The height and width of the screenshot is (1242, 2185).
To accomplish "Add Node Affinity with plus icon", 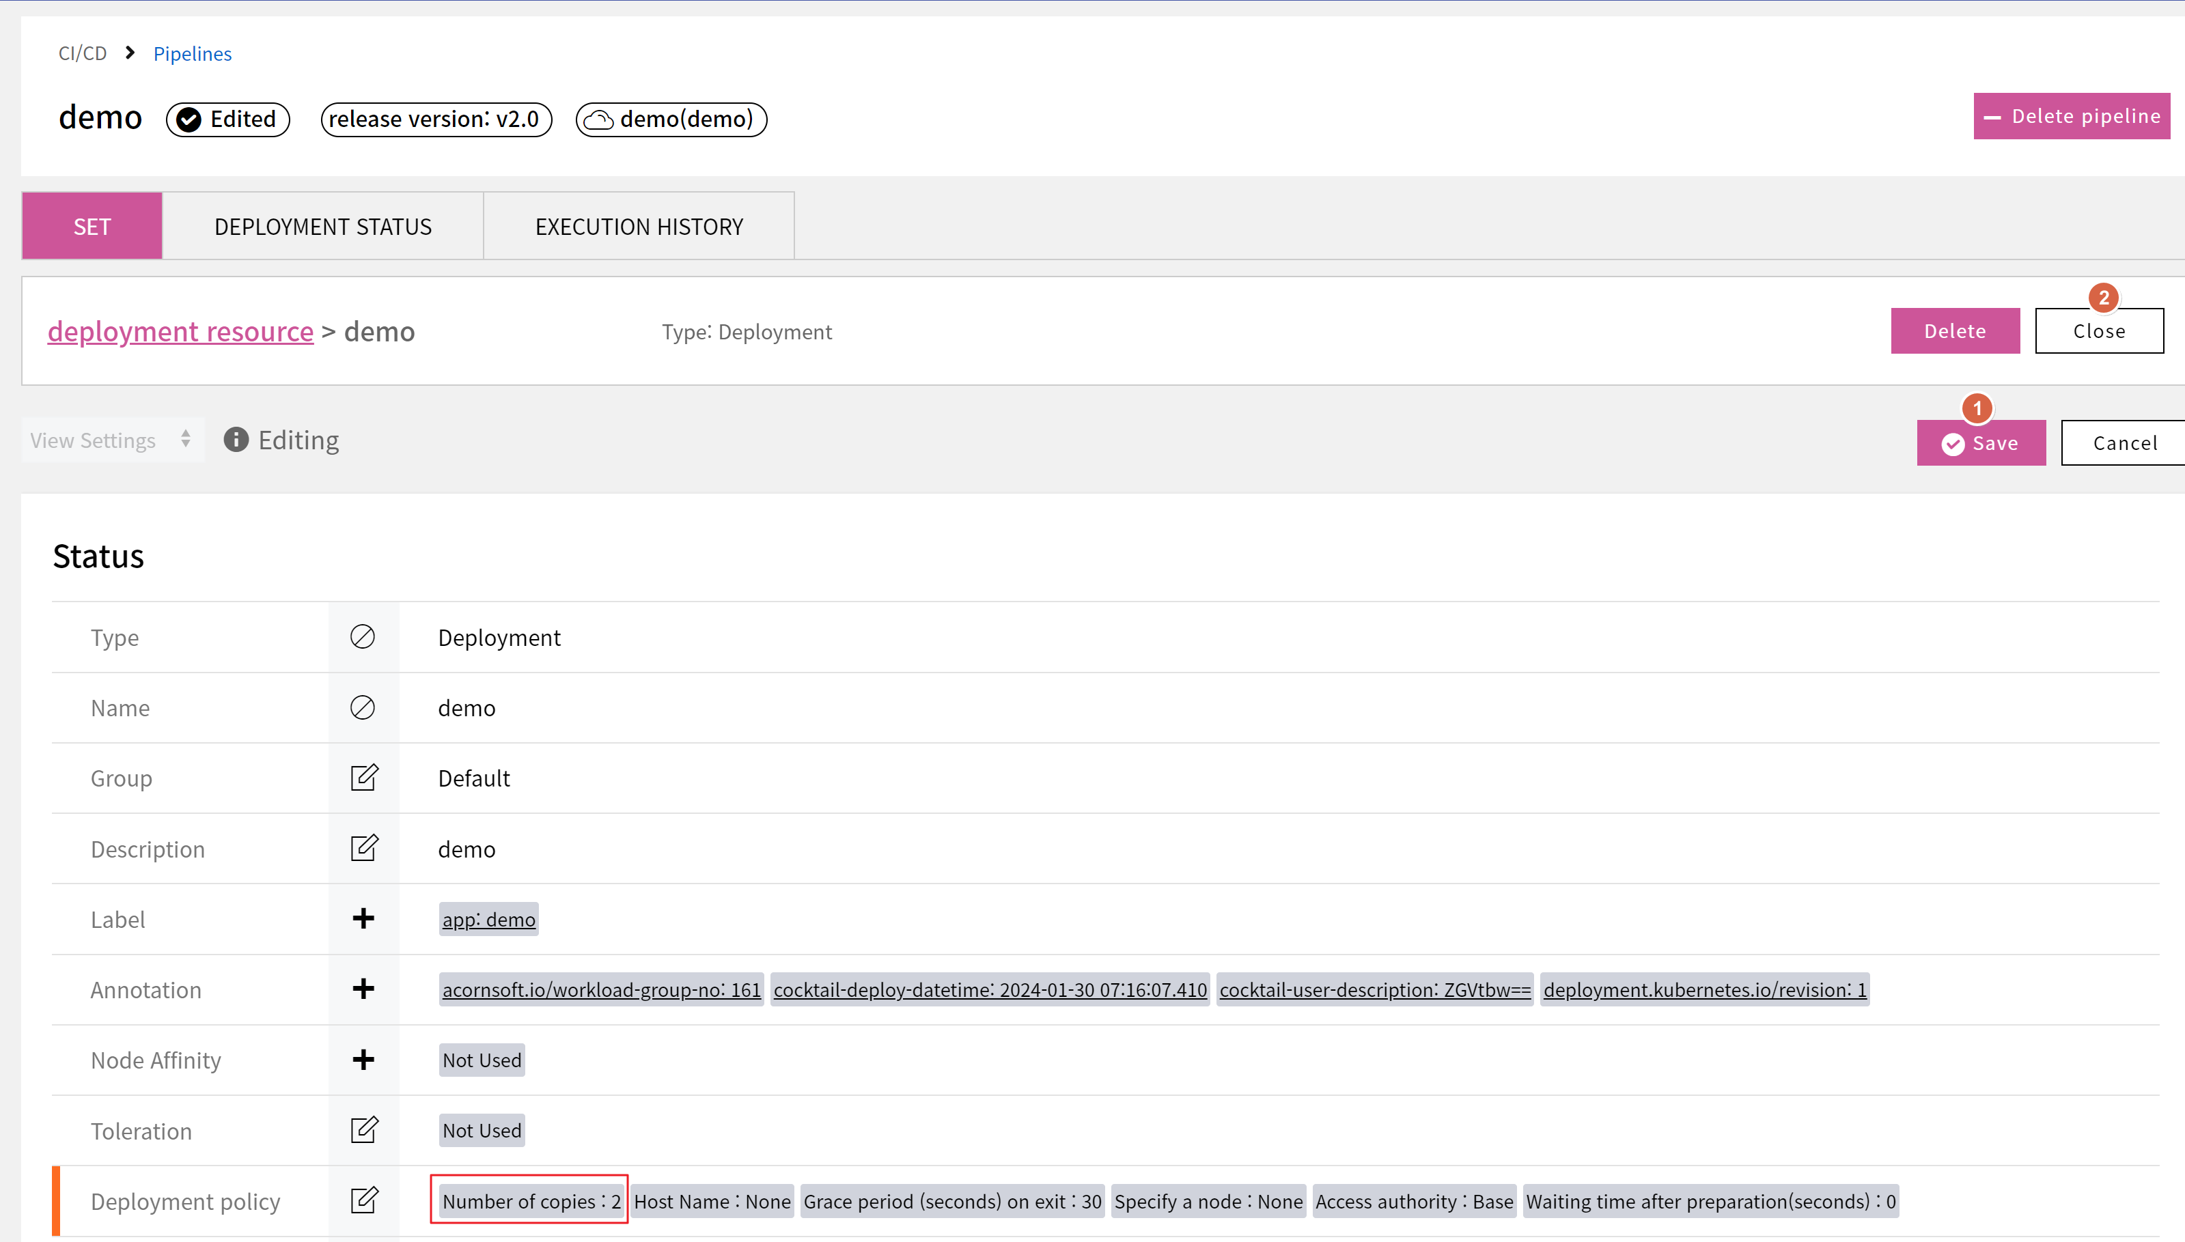I will 363,1060.
